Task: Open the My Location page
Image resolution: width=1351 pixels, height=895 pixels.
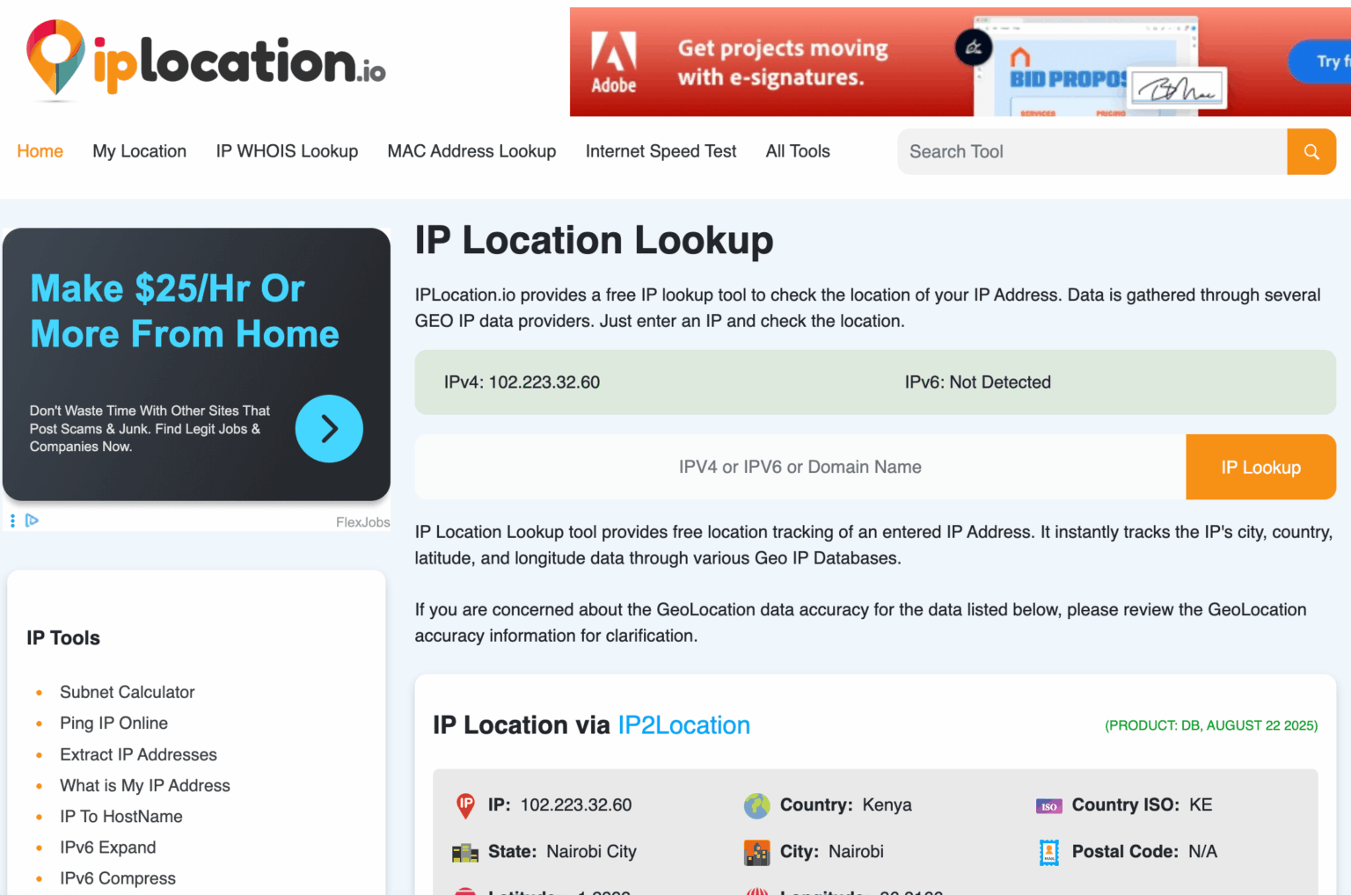Action: [x=139, y=151]
